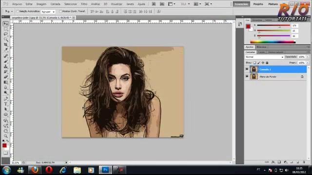Viewport: 312px width, 175px height.
Task: Switch to the Máscaras tab
Action: 261,47
